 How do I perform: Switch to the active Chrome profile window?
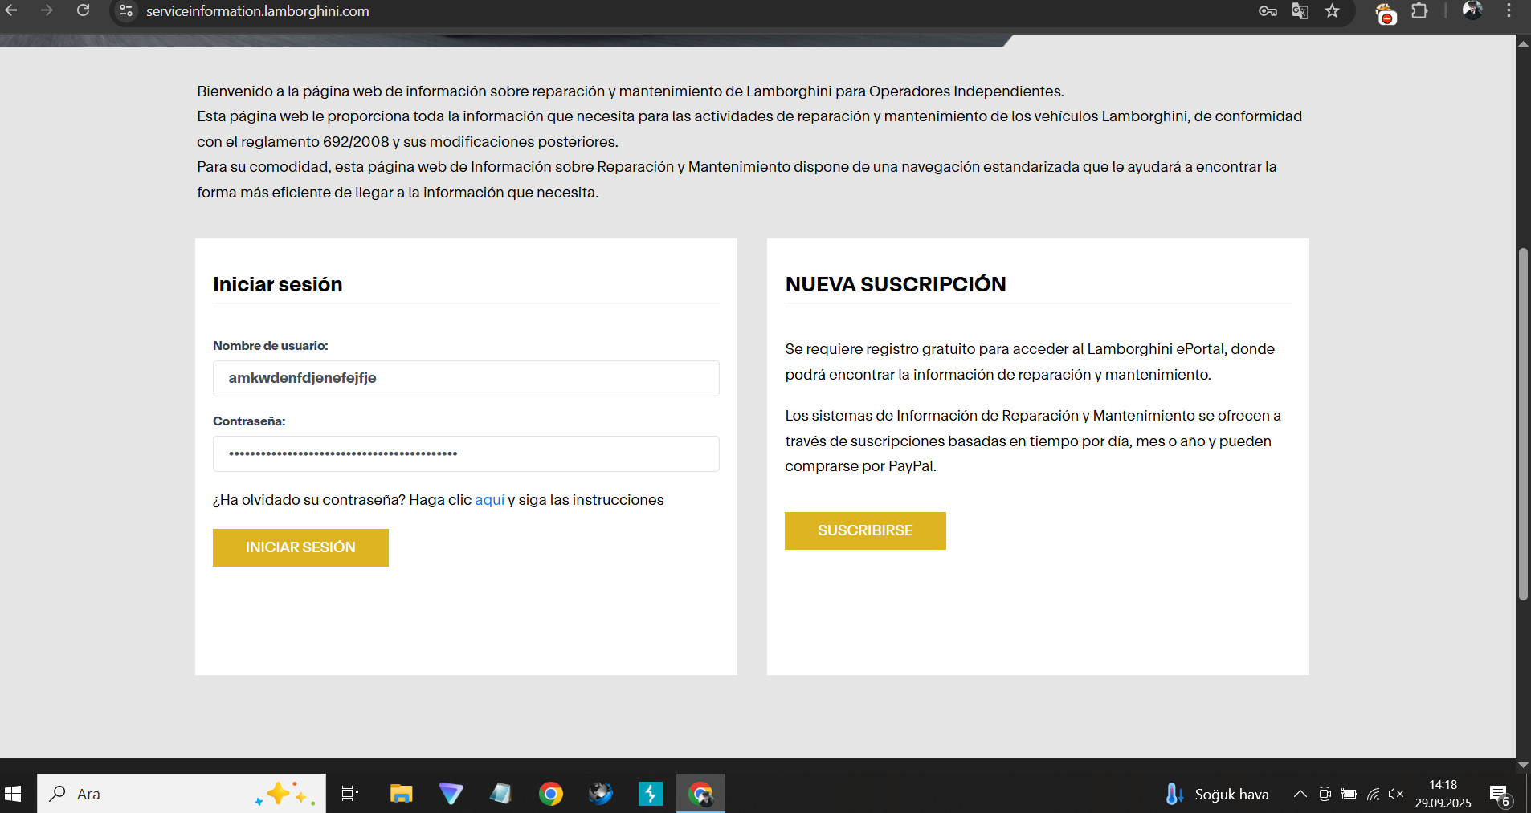coord(700,794)
